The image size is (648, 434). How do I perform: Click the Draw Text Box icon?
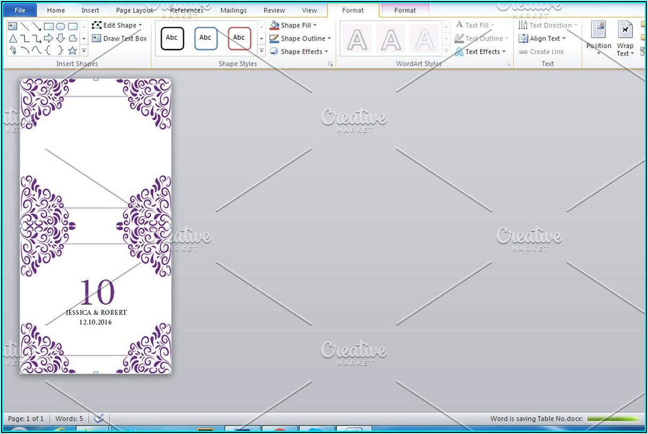tap(96, 38)
